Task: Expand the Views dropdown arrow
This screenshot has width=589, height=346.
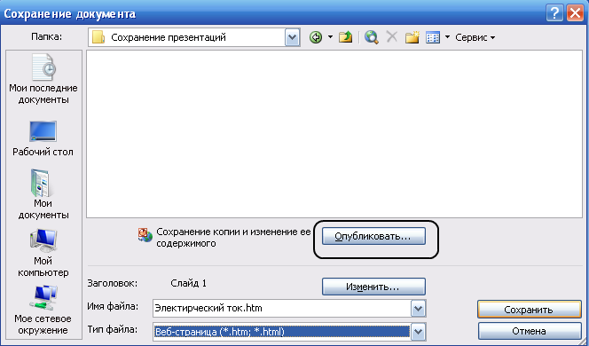Action: point(447,37)
